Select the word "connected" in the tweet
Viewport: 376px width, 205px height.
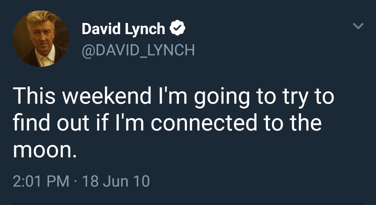click(204, 123)
